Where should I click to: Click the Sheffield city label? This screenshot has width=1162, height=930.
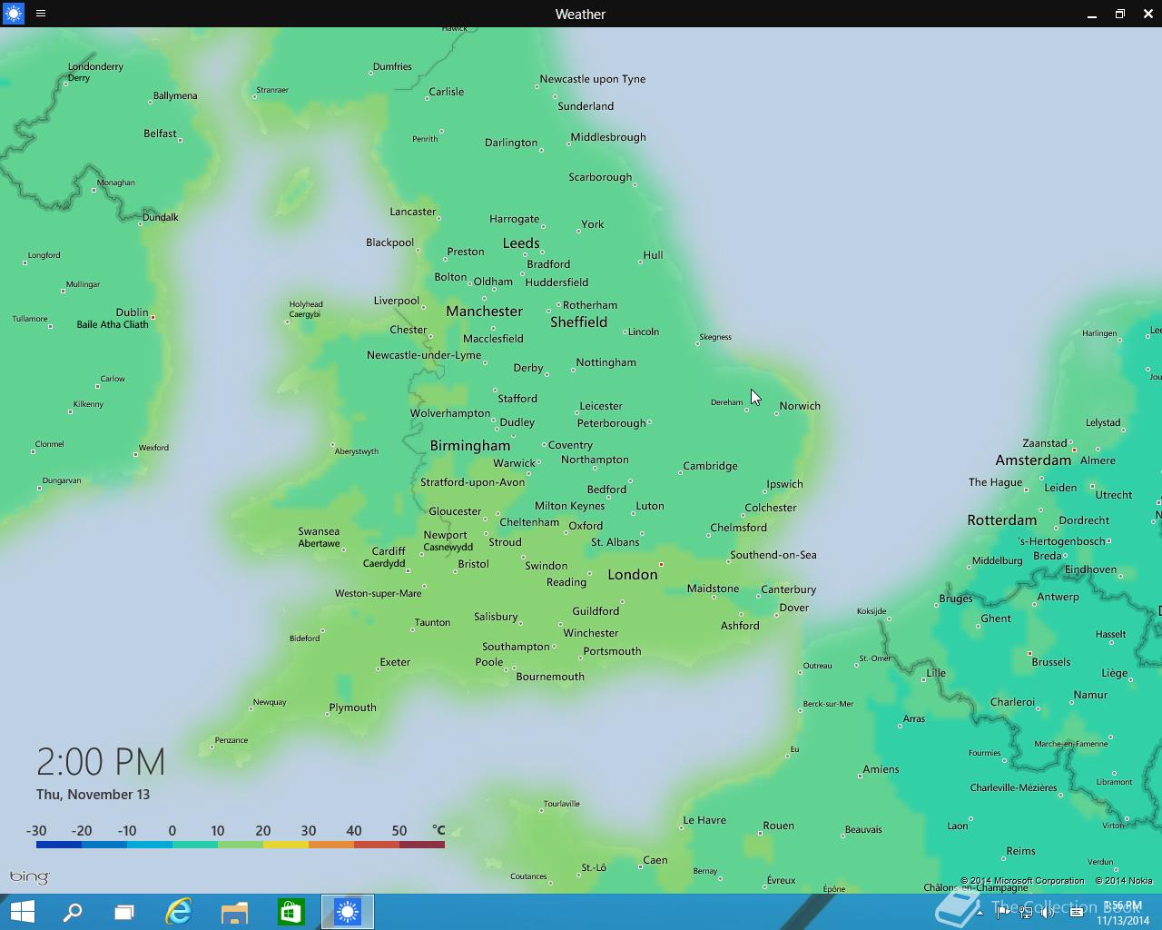[578, 322]
